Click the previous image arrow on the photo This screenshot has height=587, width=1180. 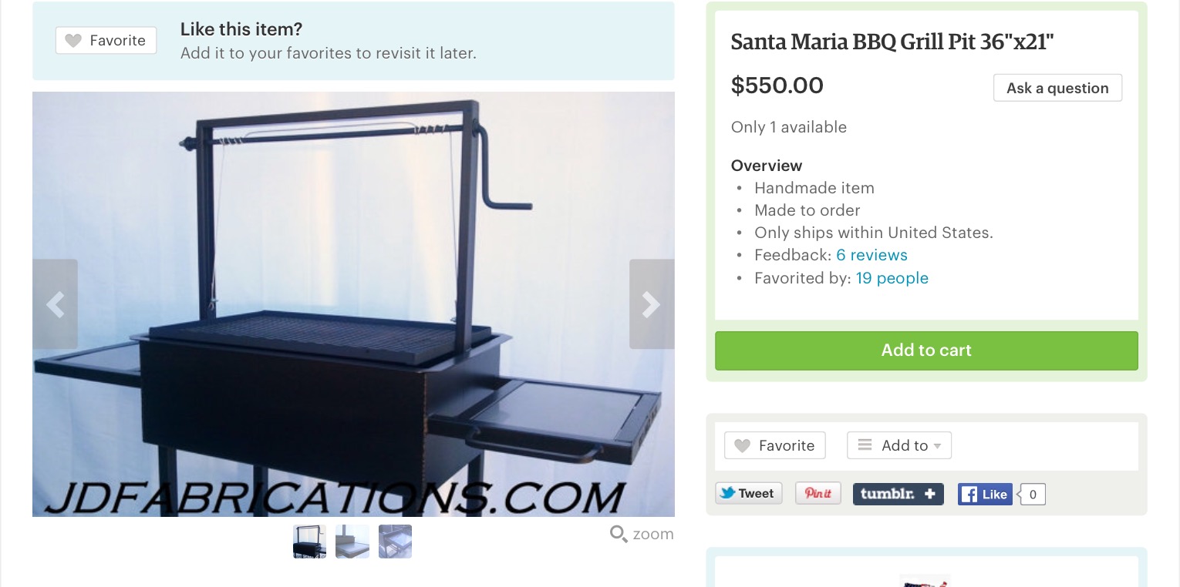coord(55,304)
